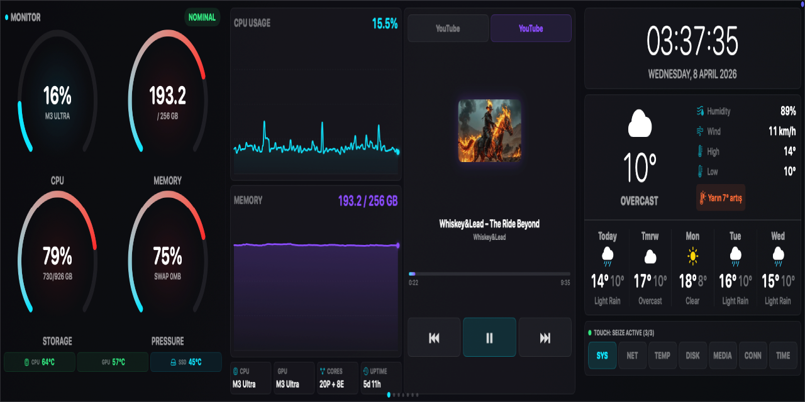Click Today's rain cloud icon

[608, 256]
